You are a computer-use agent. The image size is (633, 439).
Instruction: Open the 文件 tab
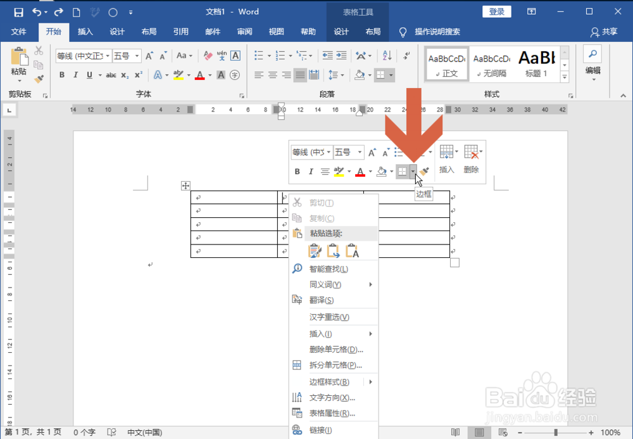click(18, 32)
